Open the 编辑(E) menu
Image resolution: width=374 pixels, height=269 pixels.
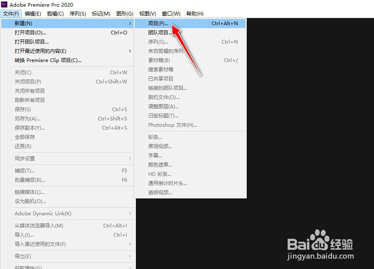click(x=33, y=13)
